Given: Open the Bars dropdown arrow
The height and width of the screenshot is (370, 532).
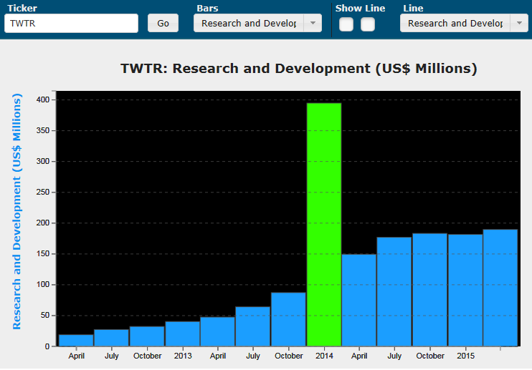Looking at the screenshot, I should click(x=313, y=24).
